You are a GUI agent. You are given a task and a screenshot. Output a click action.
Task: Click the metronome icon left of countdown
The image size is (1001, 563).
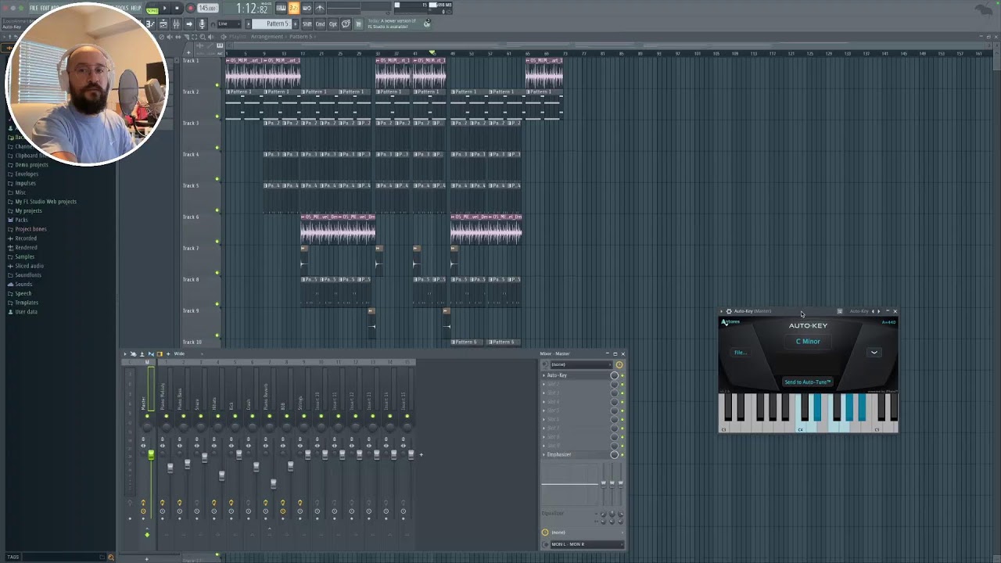click(x=281, y=8)
